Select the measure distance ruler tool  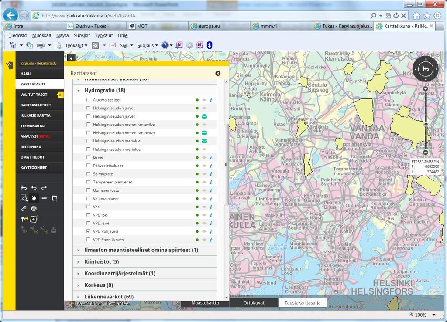coord(44,198)
